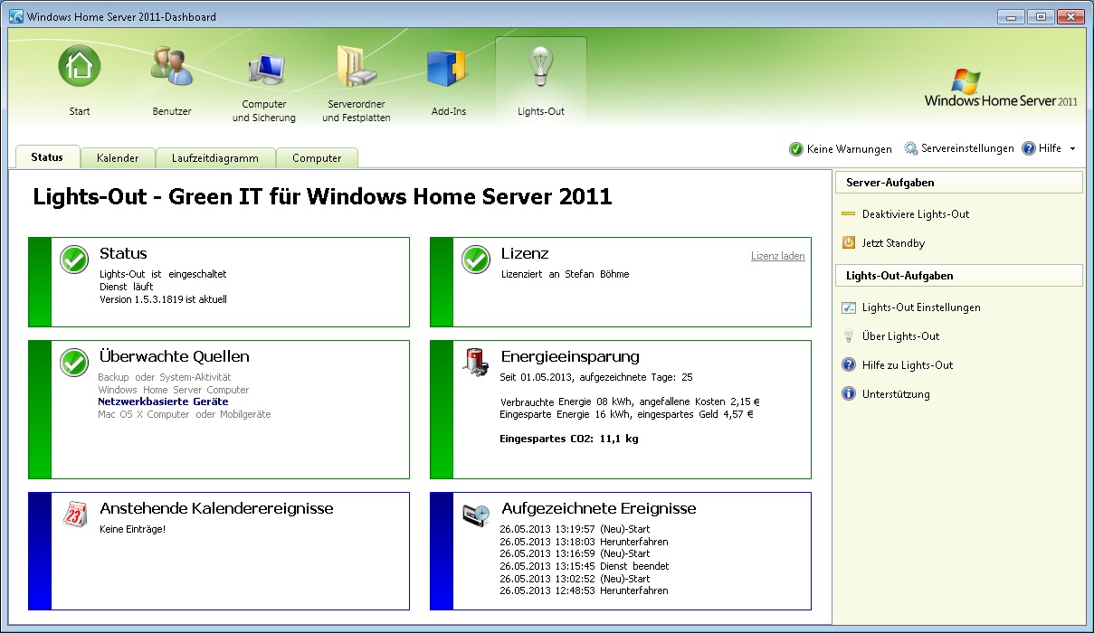Screen dimensions: 1094x633
Task: Switch to the Status tab
Action: 47,157
